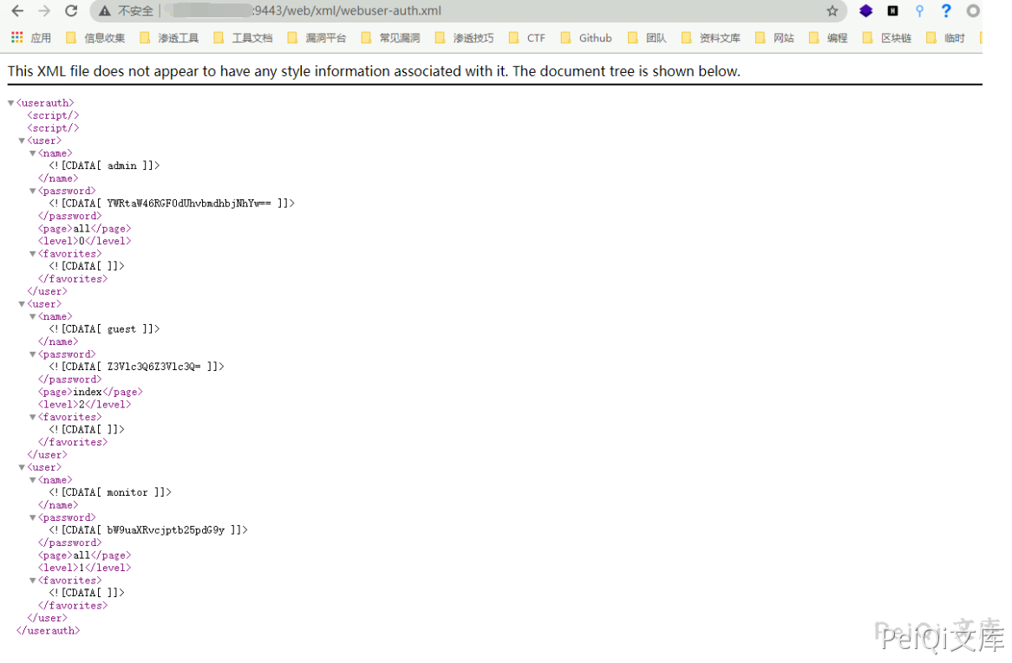Viewport: 1012px width, 663px height.
Task: Click the not-secure warning icon
Action: point(105,11)
